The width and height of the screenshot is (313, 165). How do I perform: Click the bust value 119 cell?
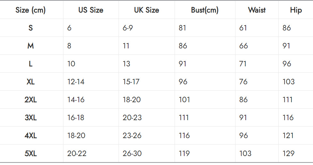tap(184, 153)
